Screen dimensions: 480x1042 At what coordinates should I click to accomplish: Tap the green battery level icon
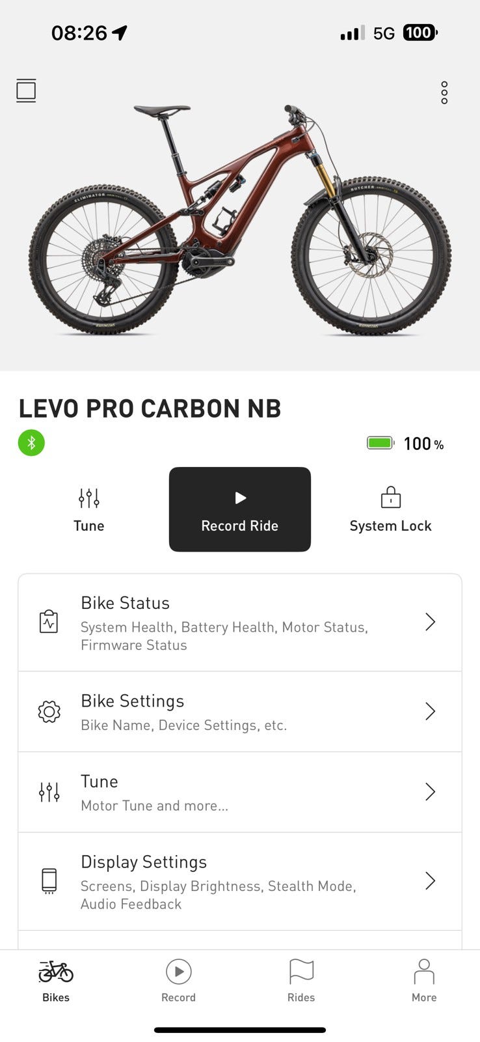pyautogui.click(x=380, y=444)
